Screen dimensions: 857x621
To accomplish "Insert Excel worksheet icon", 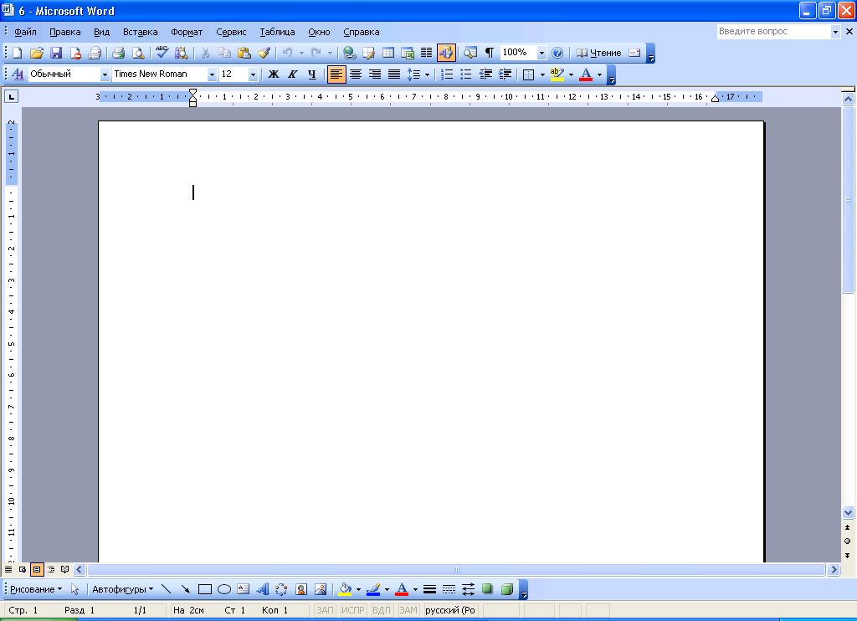I will coord(408,53).
